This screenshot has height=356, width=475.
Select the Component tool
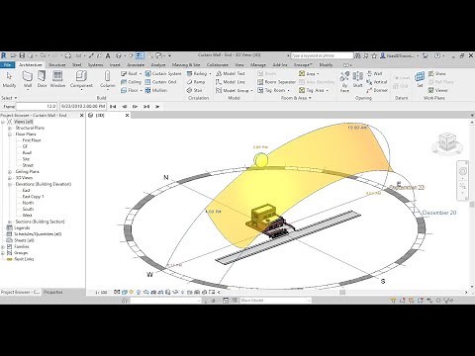[81, 79]
